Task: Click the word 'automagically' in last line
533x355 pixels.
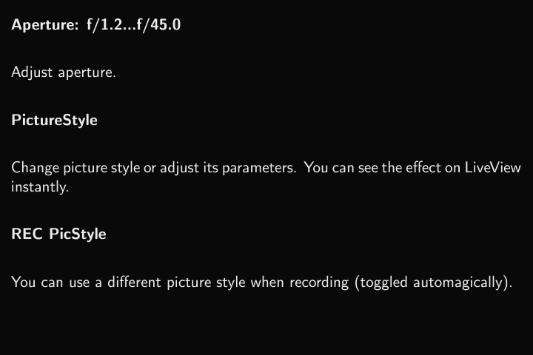Action: tap(458, 283)
